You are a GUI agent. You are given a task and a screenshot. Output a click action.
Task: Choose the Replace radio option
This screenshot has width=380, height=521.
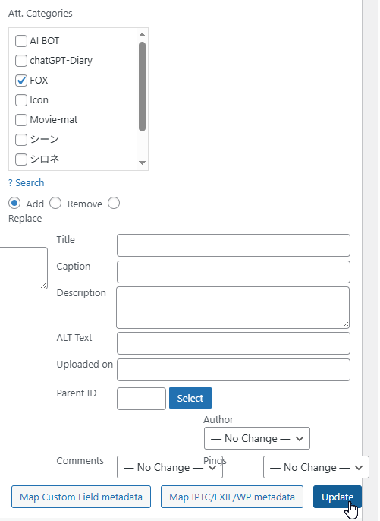pyautogui.click(x=114, y=203)
